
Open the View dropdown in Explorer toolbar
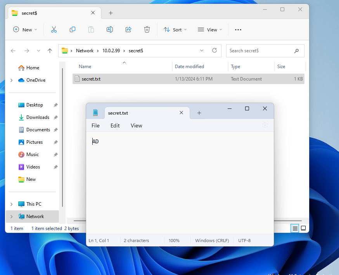[x=210, y=30]
